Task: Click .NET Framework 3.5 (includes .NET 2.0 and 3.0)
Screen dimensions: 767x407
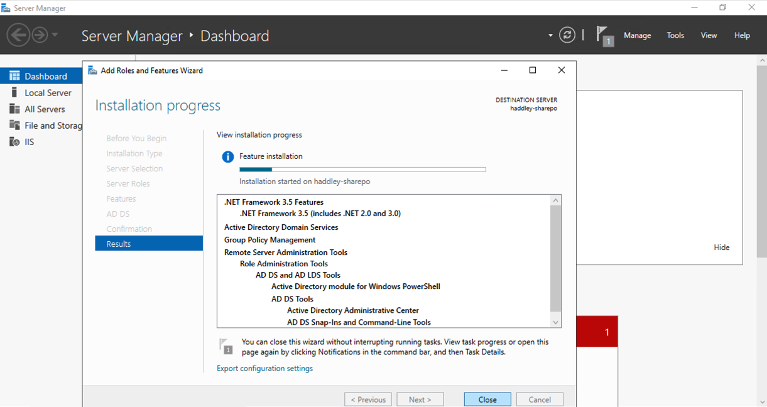Action: 320,214
